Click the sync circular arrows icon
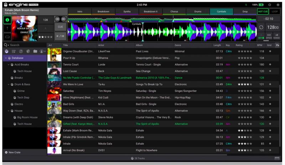Image resolution: width=285 pixels, height=165 pixels. point(261,27)
